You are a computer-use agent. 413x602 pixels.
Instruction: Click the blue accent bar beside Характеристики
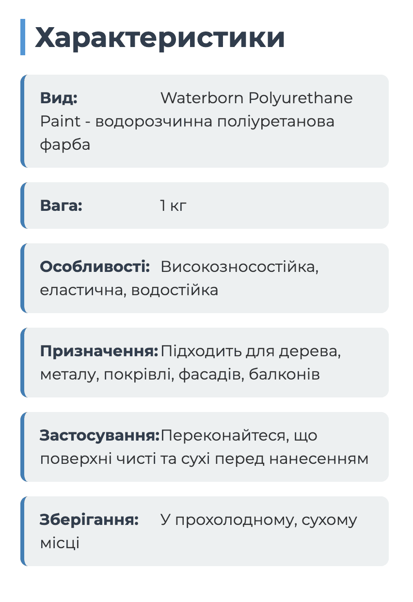click(x=23, y=37)
